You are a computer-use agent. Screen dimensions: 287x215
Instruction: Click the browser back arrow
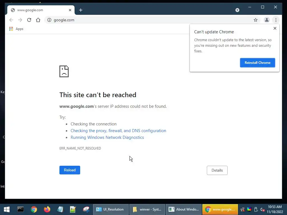[11, 20]
